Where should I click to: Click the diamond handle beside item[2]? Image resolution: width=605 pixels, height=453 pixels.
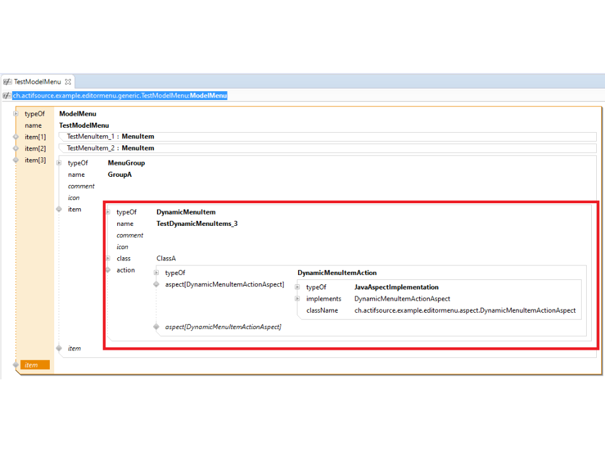point(16,148)
